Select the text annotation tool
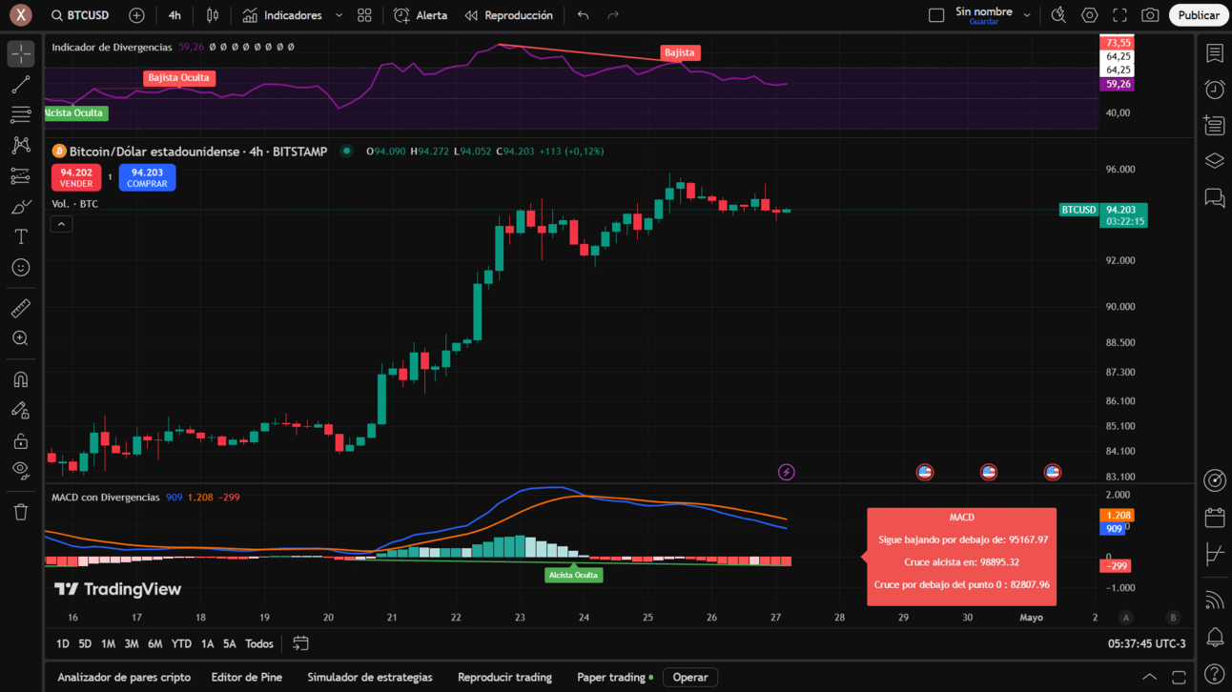Screen dimensions: 1232x692 tap(21, 236)
